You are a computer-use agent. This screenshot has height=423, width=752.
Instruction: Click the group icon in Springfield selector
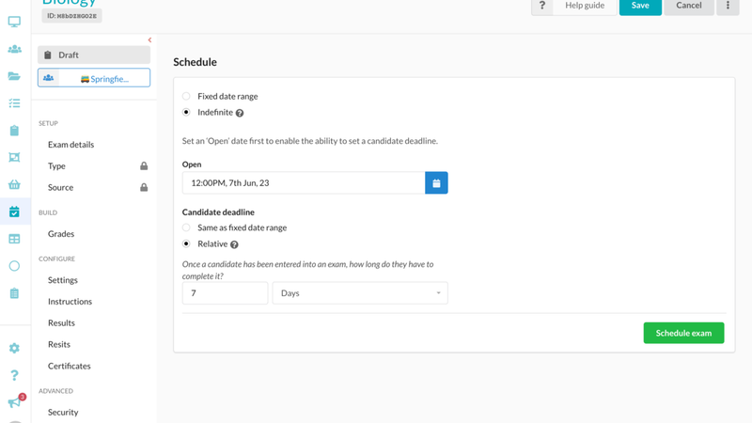click(x=49, y=78)
